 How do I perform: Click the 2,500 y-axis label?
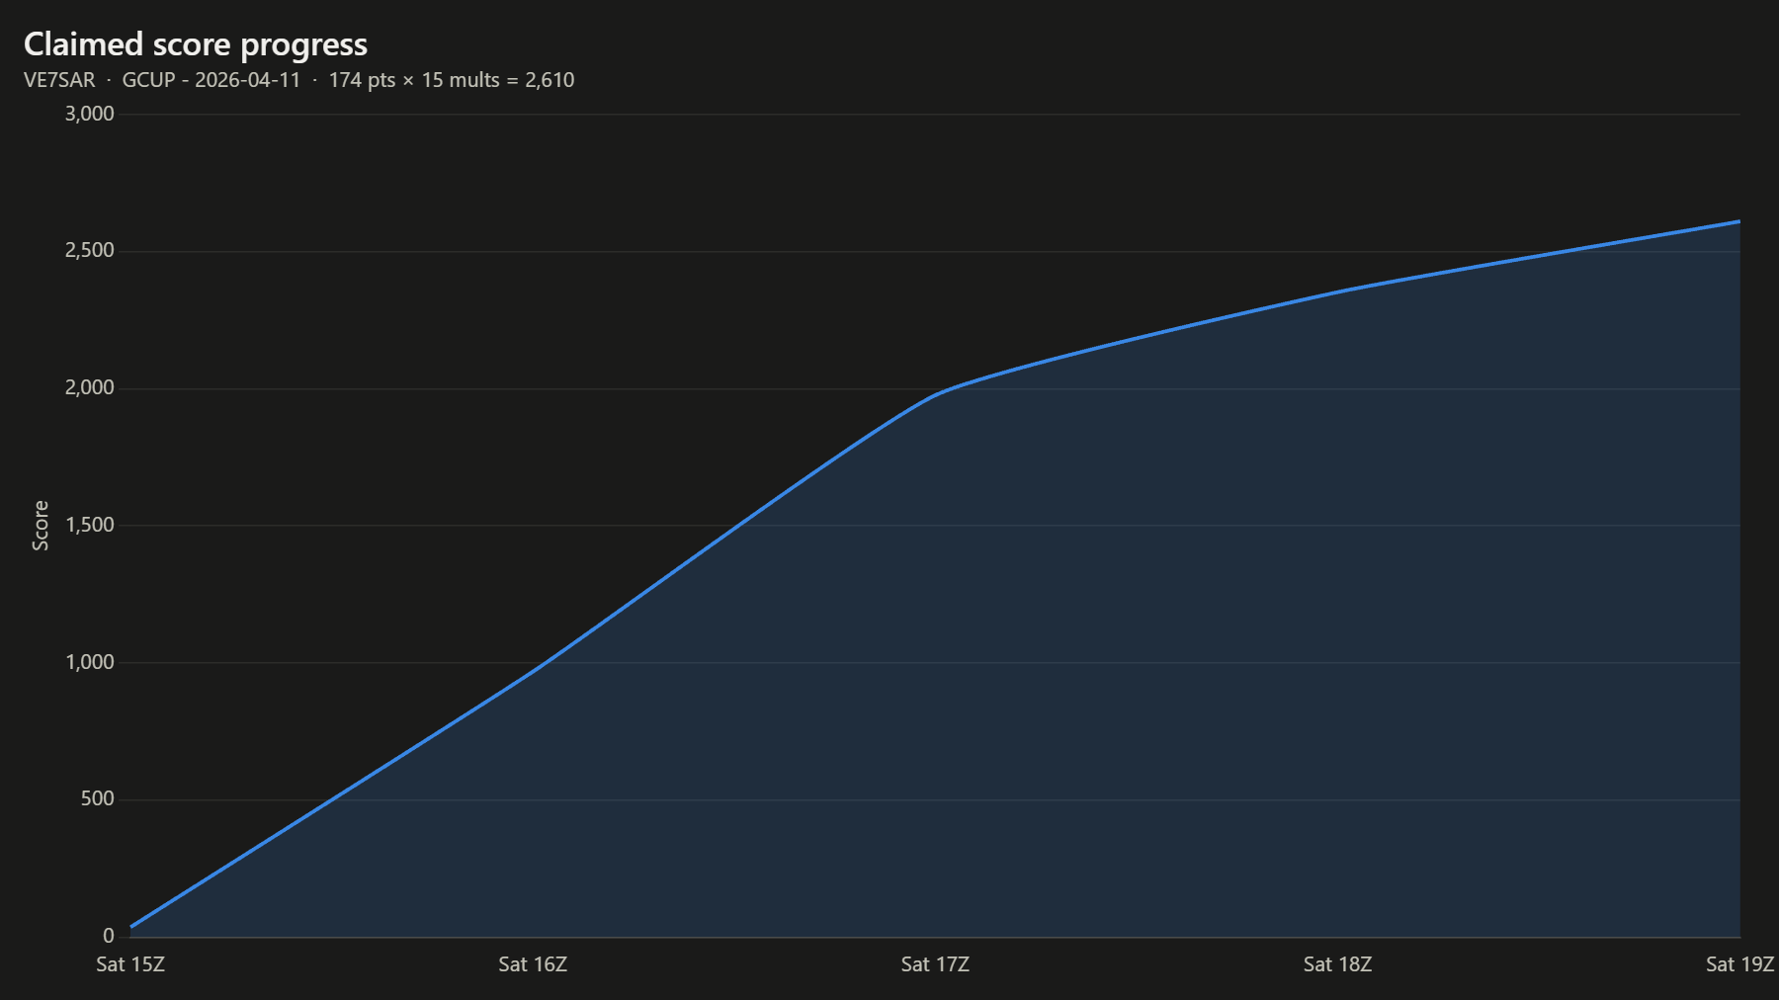click(90, 251)
